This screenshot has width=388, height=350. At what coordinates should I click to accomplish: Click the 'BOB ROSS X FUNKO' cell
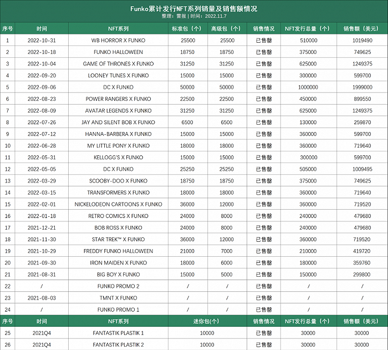tap(118, 227)
